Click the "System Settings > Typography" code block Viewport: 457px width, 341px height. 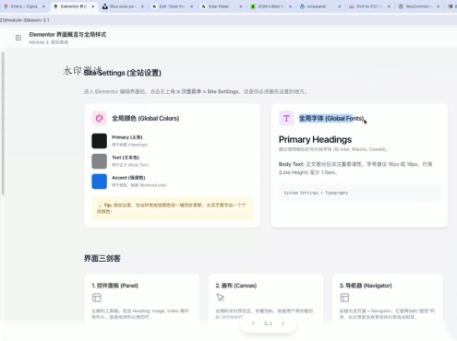359,193
